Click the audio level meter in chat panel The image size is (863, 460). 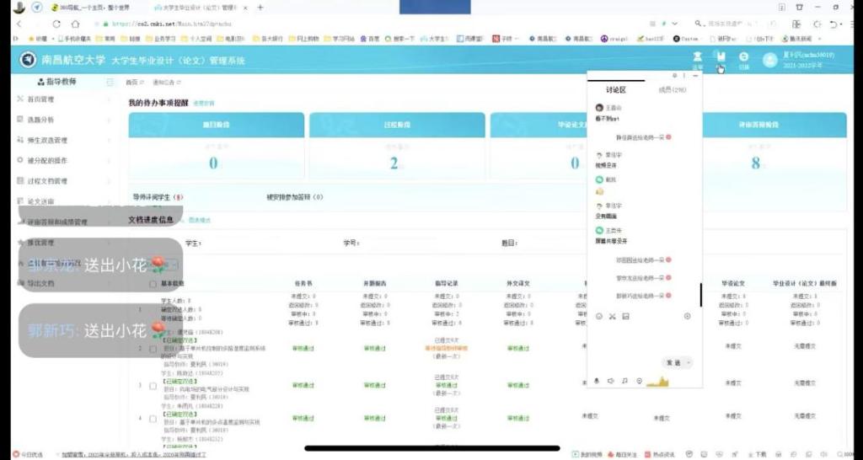[657, 382]
